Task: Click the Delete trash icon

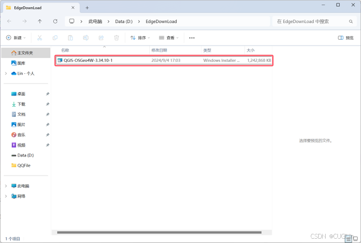Action: tap(117, 38)
